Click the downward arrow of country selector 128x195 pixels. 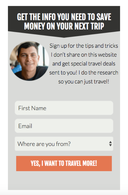pyautogui.click(x=110, y=145)
